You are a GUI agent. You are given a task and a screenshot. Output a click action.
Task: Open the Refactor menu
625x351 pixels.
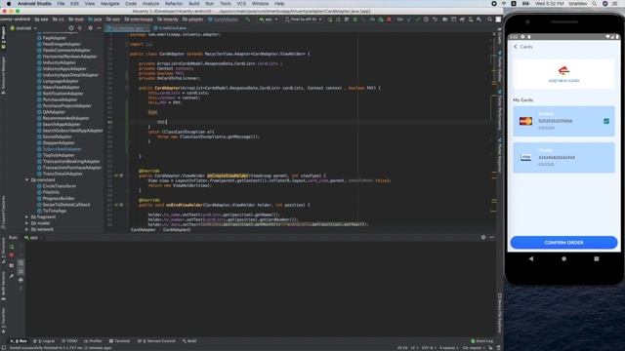[174, 4]
